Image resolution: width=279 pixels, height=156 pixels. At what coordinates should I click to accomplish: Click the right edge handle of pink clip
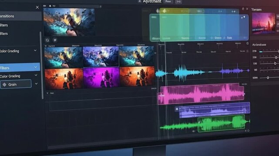point(244,94)
